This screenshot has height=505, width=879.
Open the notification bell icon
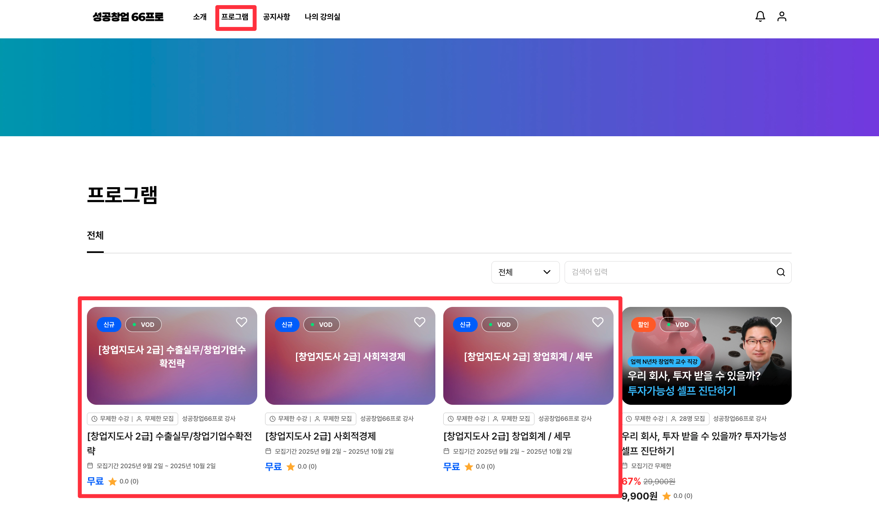[x=760, y=16]
